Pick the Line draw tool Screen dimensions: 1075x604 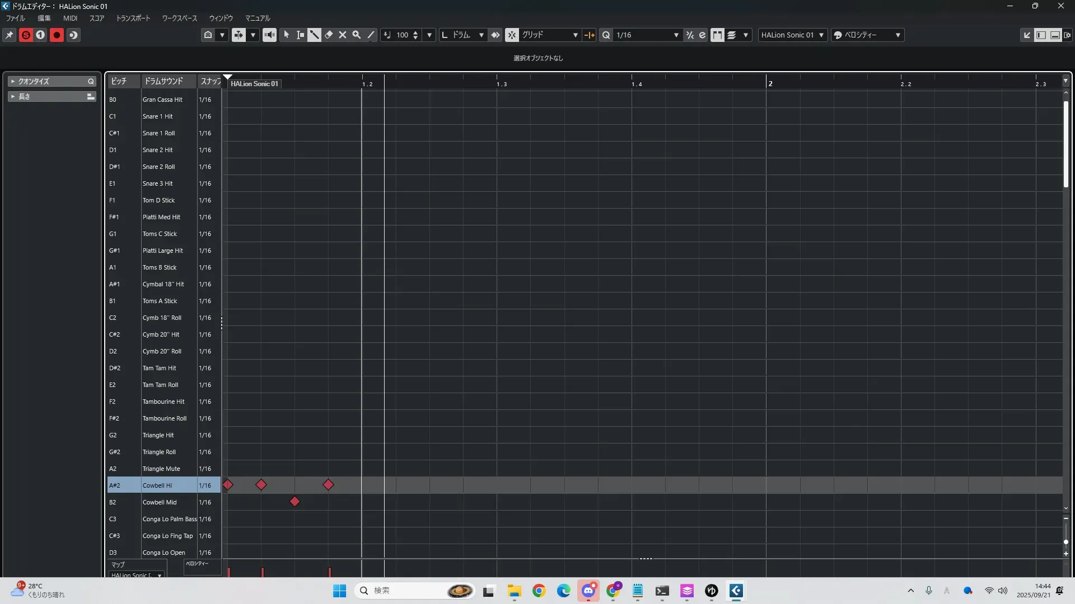click(371, 35)
